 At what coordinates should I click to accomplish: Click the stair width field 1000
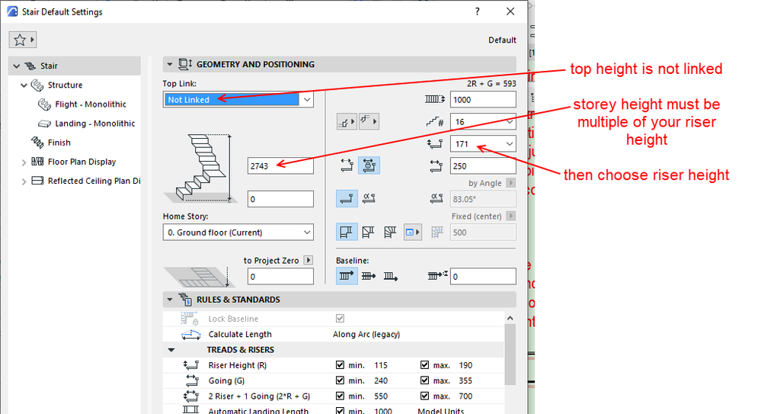483,100
